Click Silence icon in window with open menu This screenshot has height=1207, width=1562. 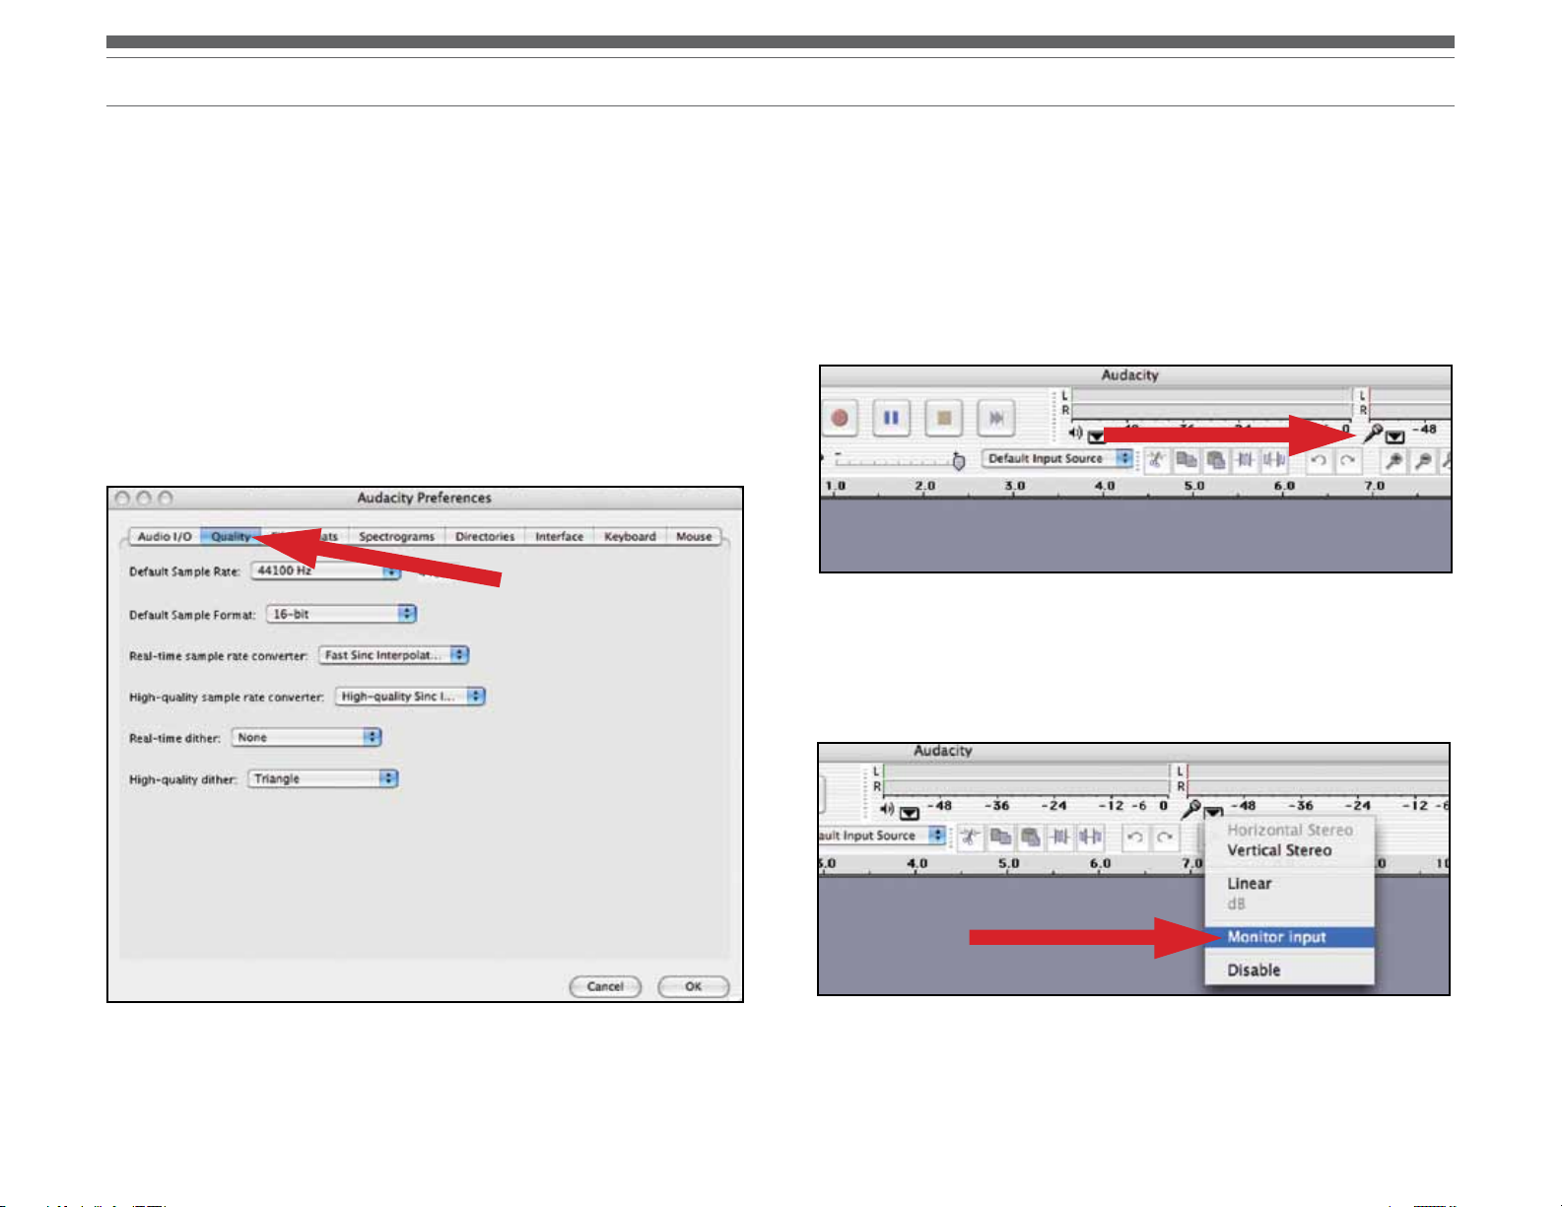pyautogui.click(x=1089, y=837)
